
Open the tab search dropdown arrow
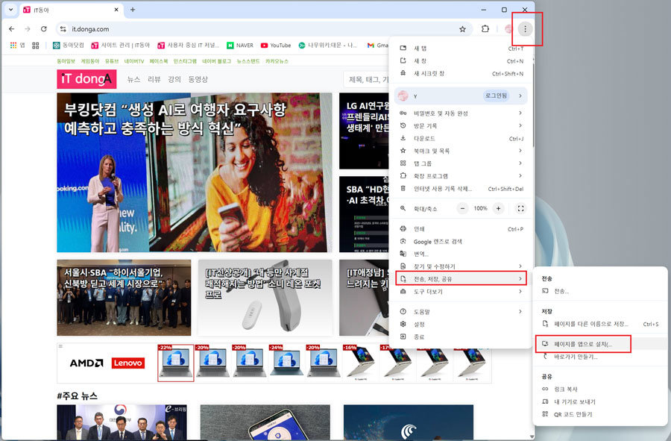(11, 10)
